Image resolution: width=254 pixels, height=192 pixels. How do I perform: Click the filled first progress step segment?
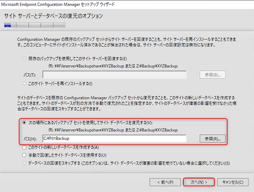click(10, 25)
